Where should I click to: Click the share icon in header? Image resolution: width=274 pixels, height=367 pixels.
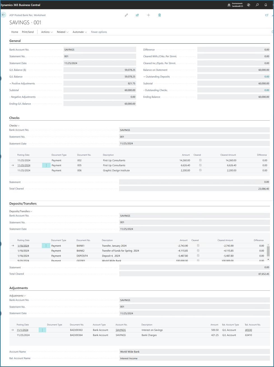coord(137,15)
